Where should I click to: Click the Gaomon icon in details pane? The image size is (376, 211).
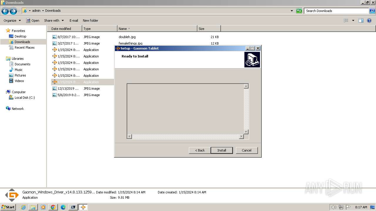12,195
